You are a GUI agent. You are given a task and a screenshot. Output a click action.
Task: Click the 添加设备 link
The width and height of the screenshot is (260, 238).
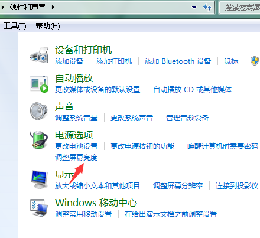69,61
